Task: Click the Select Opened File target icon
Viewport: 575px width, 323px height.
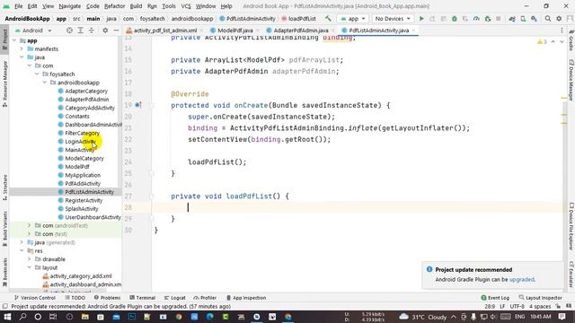Action: point(69,31)
